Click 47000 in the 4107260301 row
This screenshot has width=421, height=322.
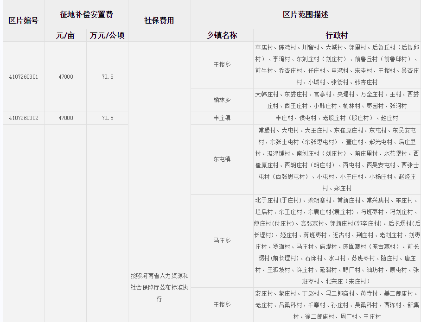pyautogui.click(x=66, y=77)
